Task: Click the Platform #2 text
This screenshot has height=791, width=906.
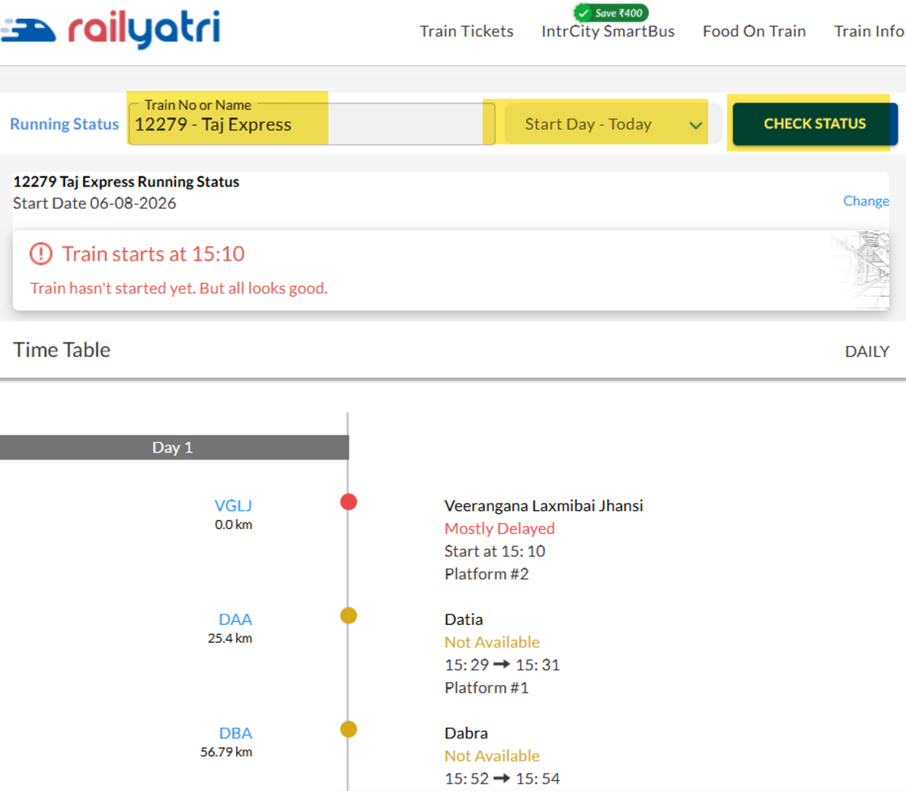Action: coord(486,574)
